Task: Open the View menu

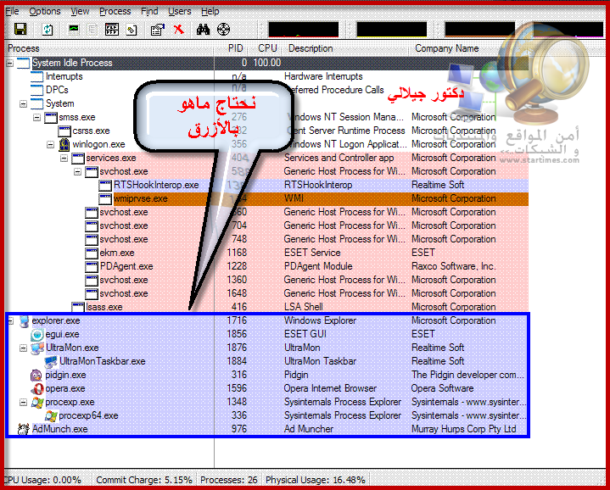Action: [x=80, y=11]
